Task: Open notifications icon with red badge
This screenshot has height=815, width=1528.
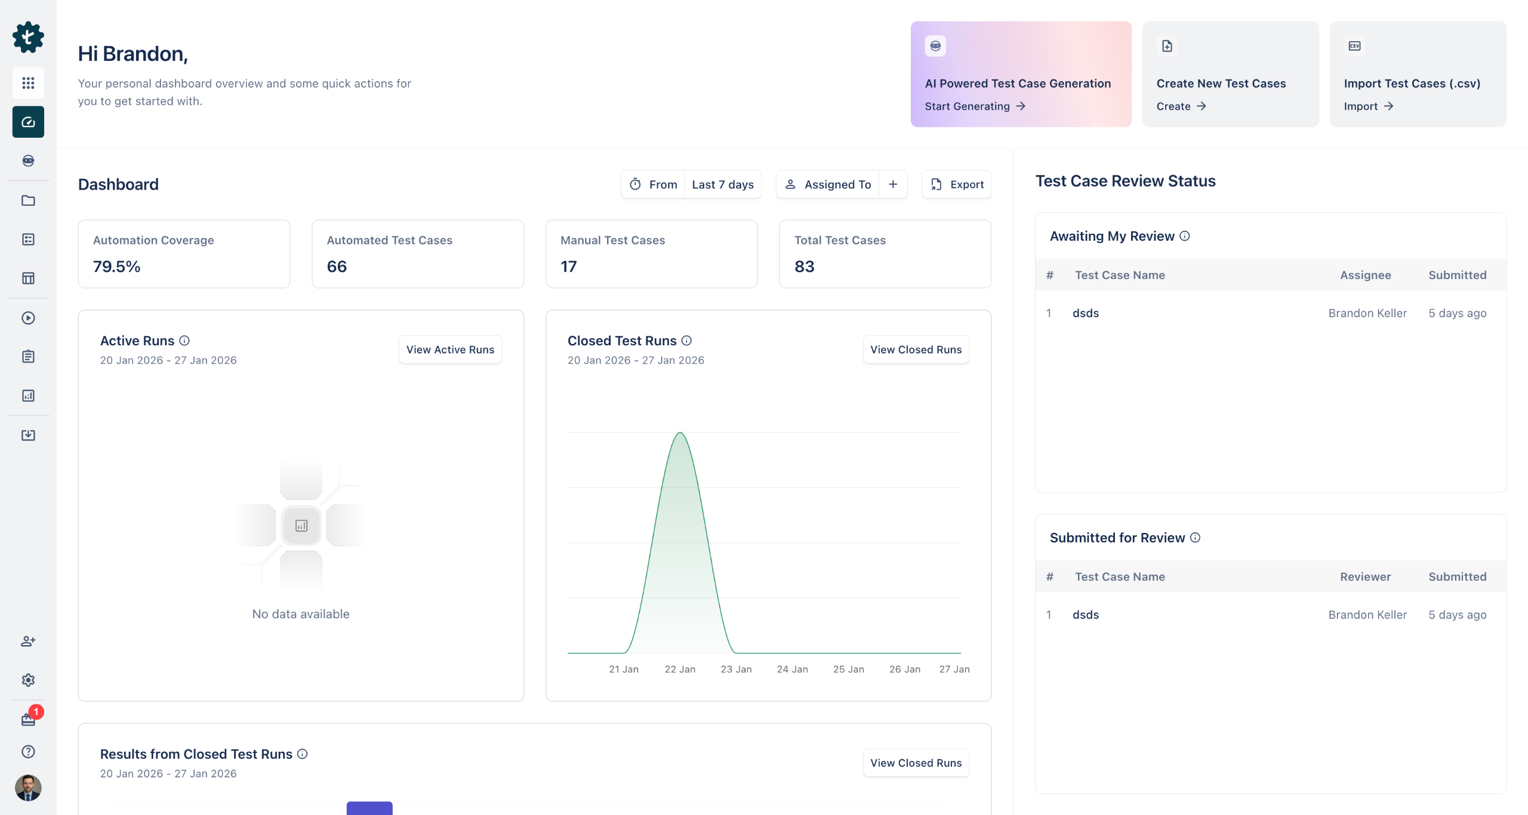Action: (x=28, y=720)
